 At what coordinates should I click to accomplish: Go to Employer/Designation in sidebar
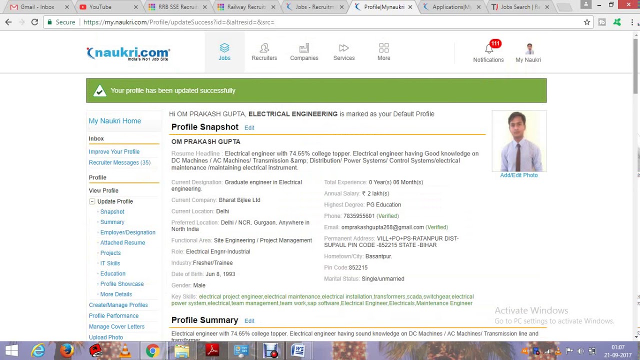click(x=128, y=232)
